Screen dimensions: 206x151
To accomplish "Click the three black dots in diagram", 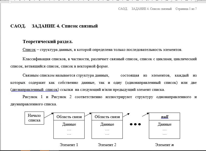I will point(135,124).
